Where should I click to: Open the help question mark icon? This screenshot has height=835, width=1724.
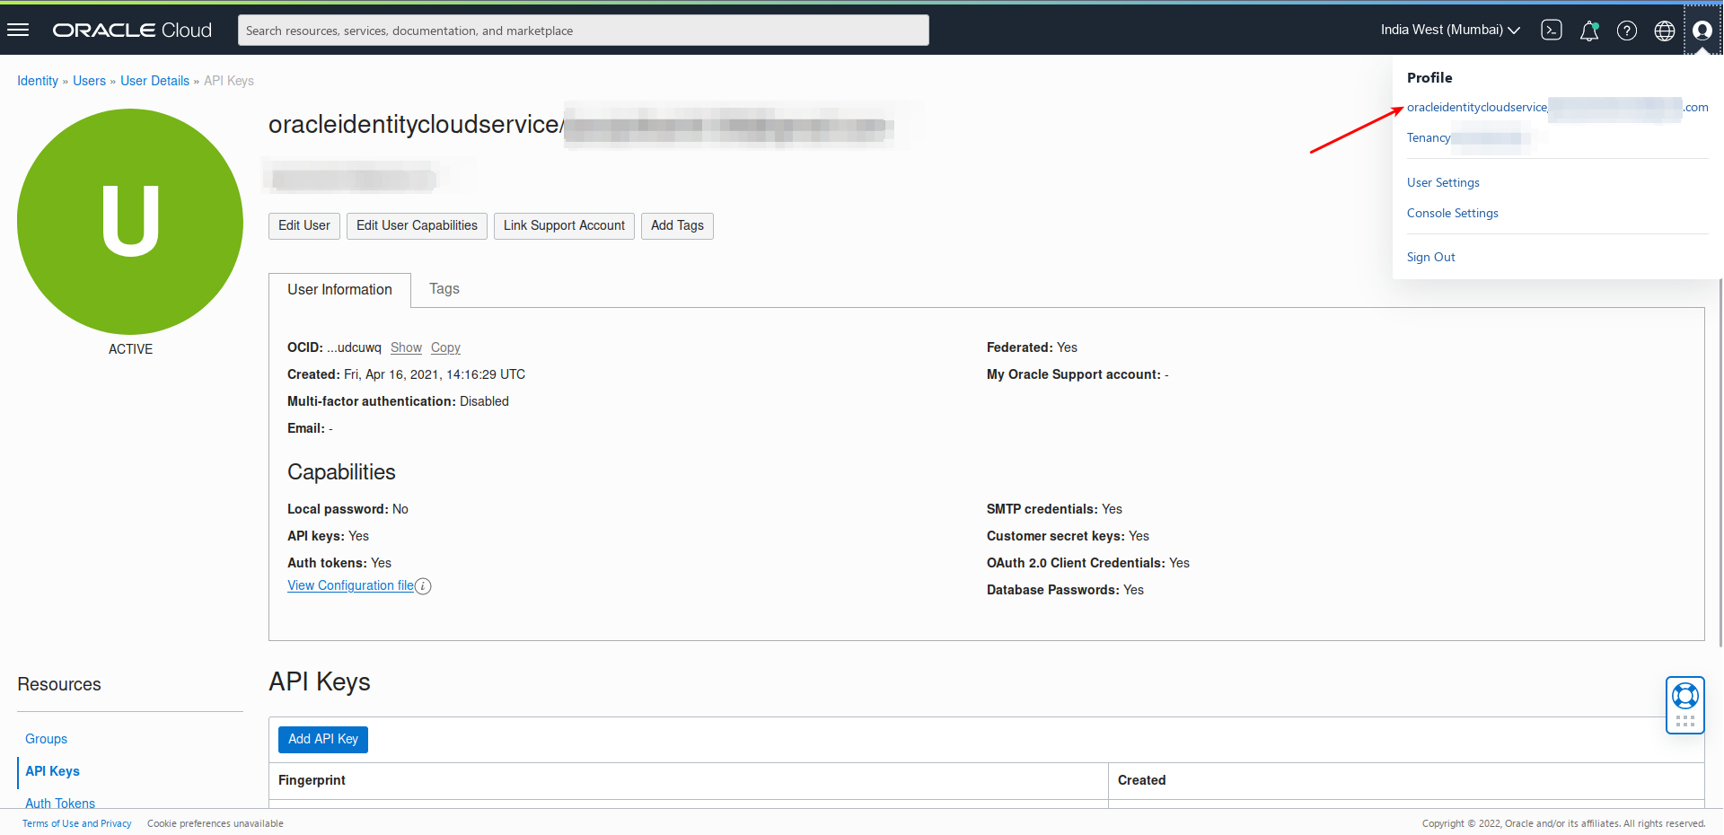coord(1627,31)
